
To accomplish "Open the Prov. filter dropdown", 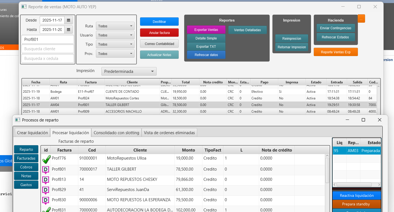I will click(x=115, y=54).
